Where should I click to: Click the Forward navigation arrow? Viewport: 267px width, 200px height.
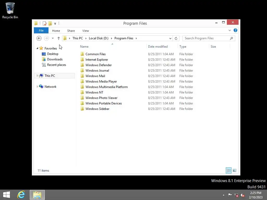coord(46,38)
